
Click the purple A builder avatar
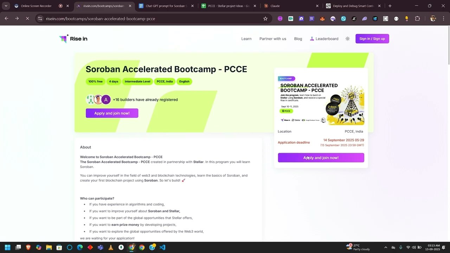click(106, 100)
